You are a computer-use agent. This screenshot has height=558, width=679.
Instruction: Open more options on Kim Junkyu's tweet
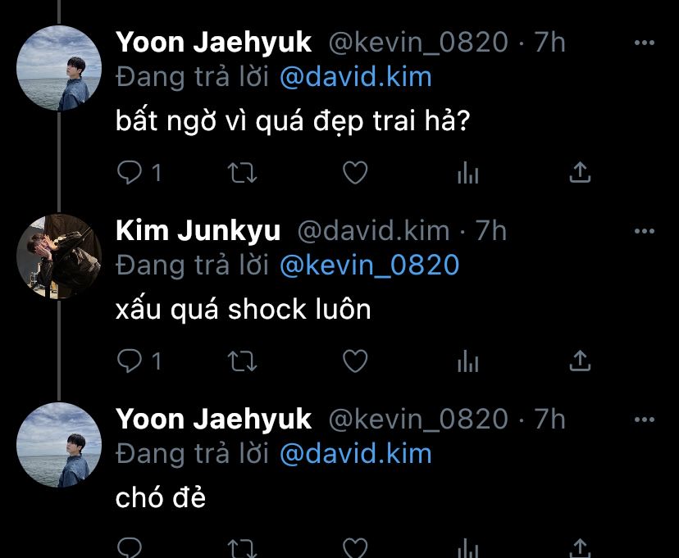tap(645, 231)
